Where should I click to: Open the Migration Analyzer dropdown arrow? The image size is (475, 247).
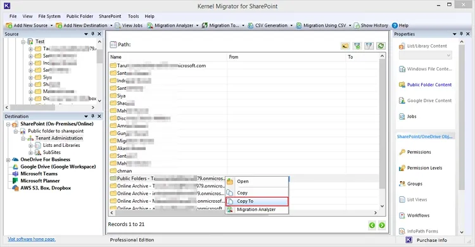[x=197, y=25]
